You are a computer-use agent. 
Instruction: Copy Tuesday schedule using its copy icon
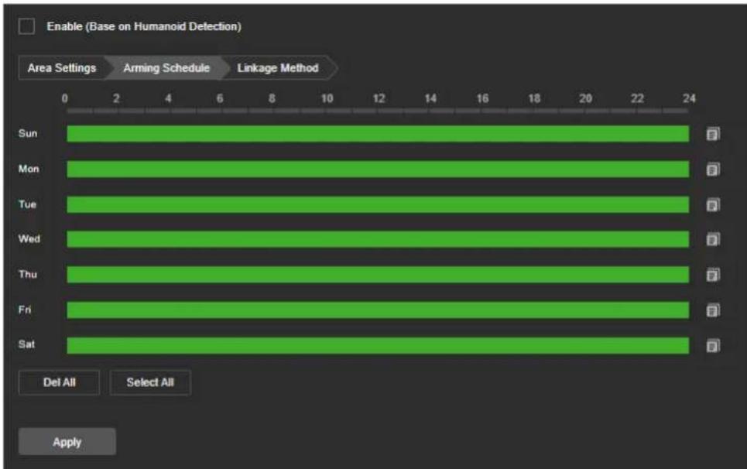[x=713, y=205]
